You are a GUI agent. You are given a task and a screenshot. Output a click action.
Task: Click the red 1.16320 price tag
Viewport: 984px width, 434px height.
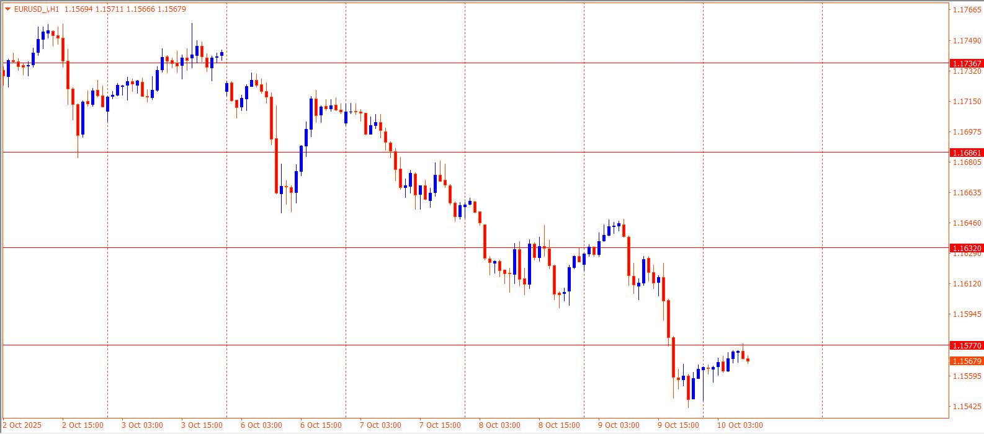pyautogui.click(x=967, y=248)
